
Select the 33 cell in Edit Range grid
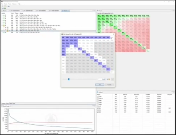pyautogui.click(x=108, y=69)
